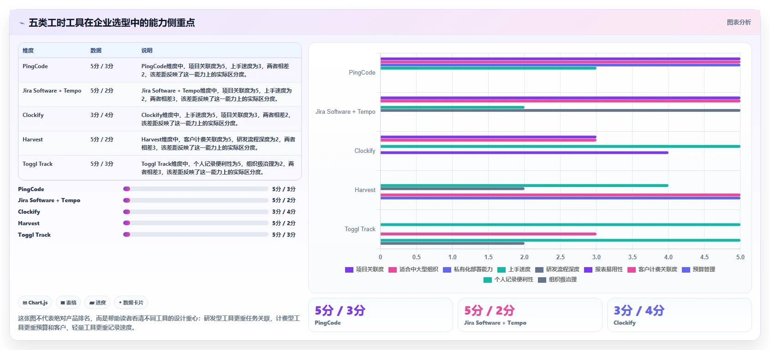Click the 说明 column header

(147, 51)
